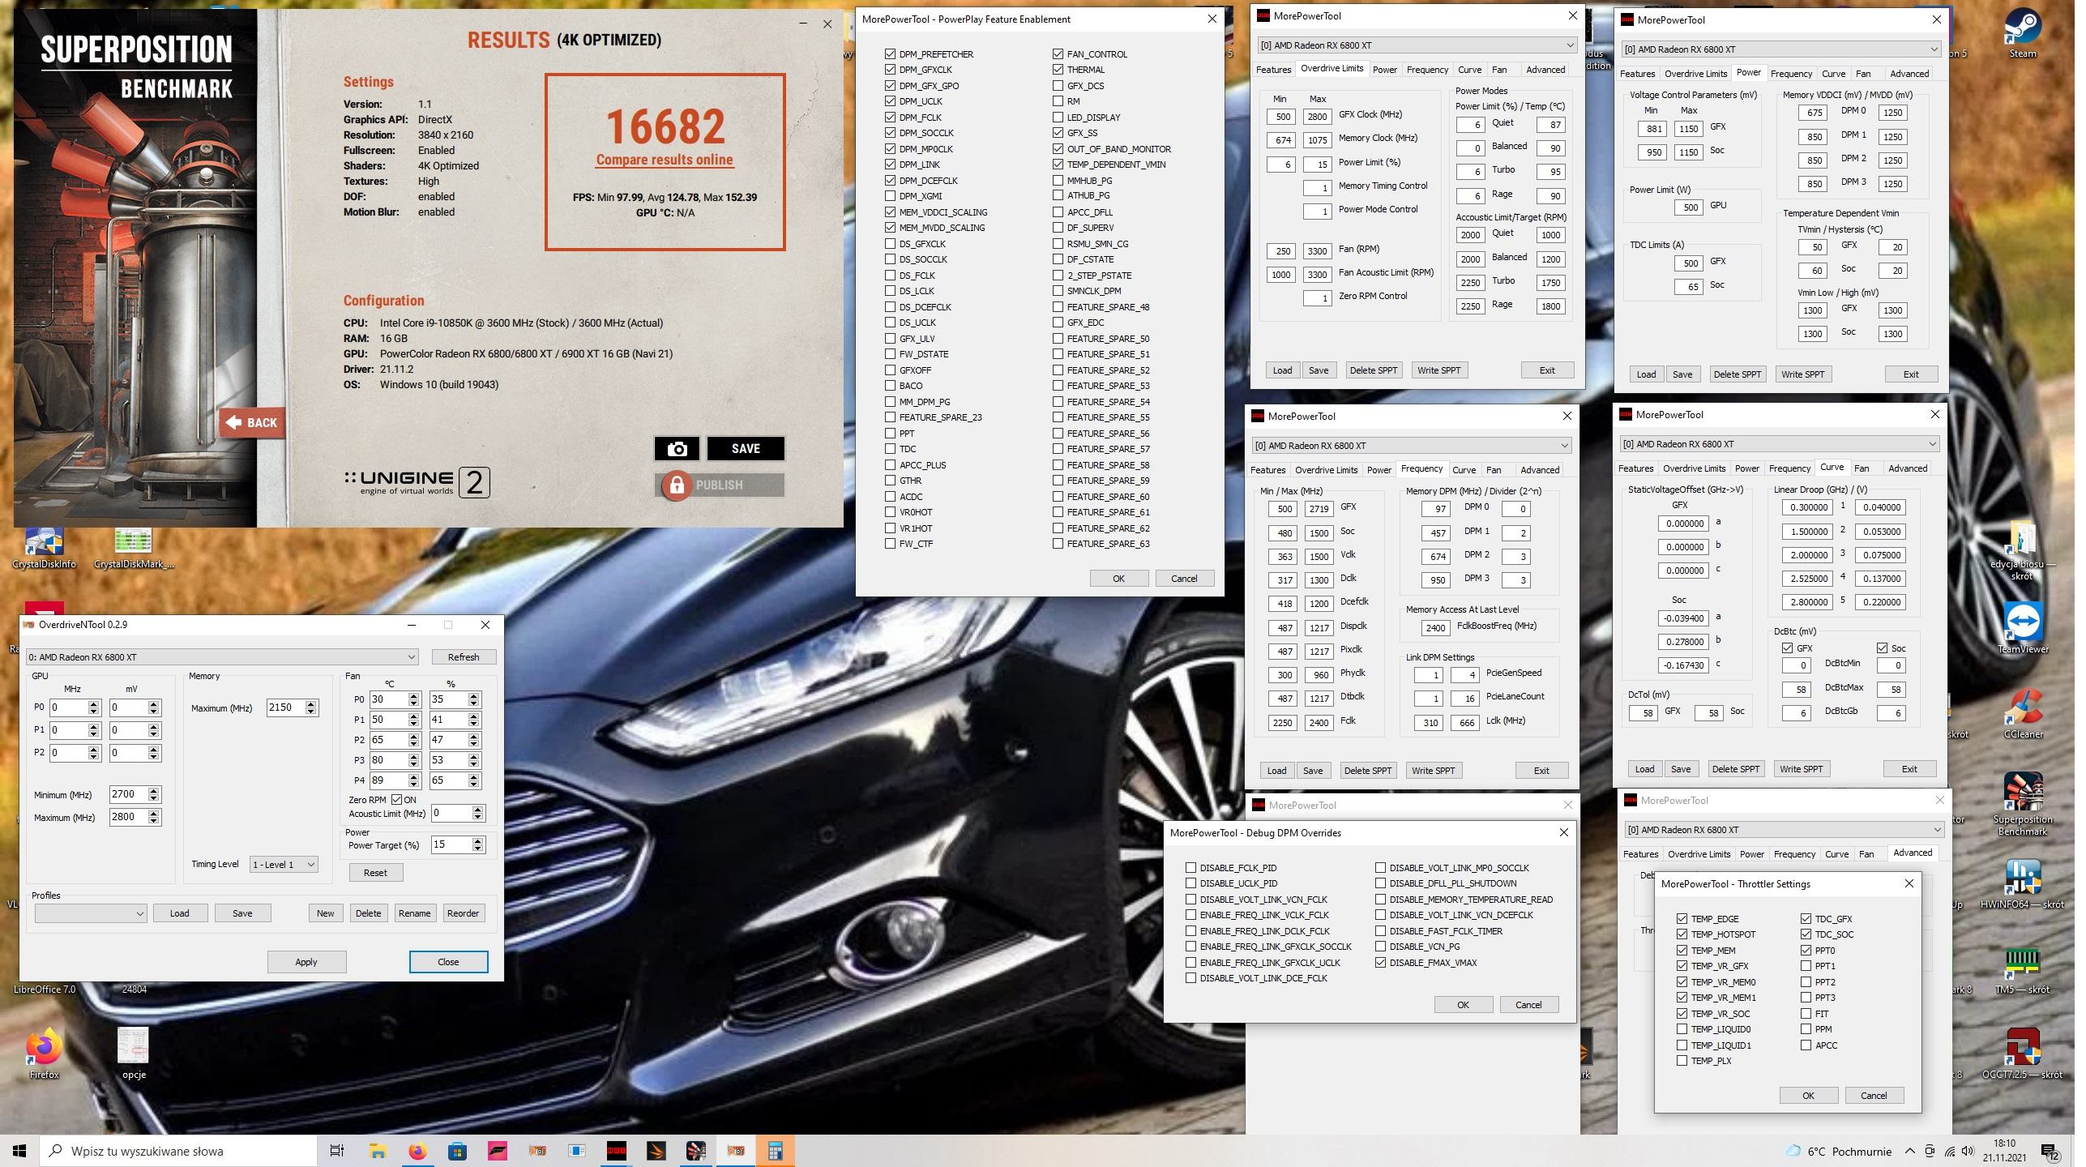Click the locked PUBLISH button

[719, 485]
